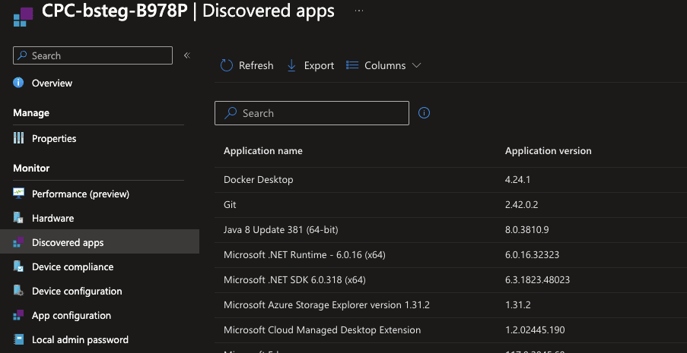The height and width of the screenshot is (353, 687).
Task: Open Performance (preview) menu item
Action: (81, 194)
